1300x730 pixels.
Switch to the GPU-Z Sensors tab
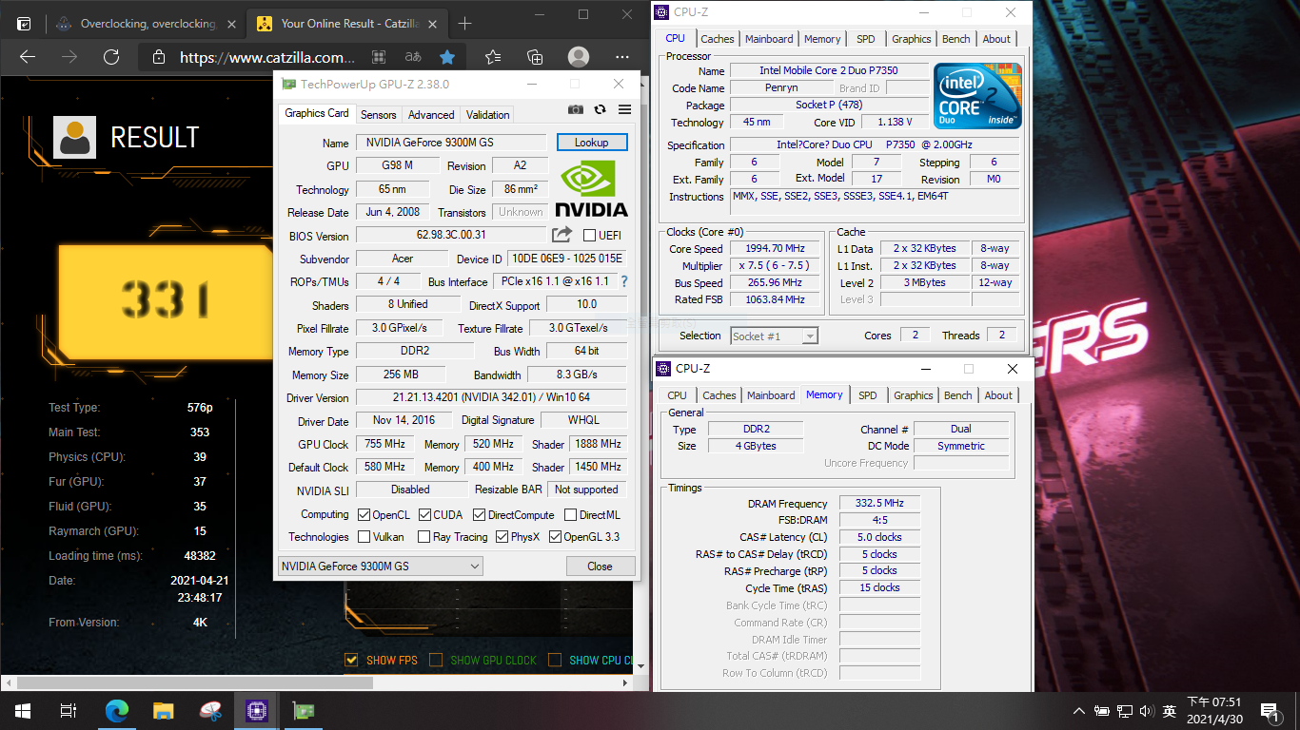coord(378,114)
